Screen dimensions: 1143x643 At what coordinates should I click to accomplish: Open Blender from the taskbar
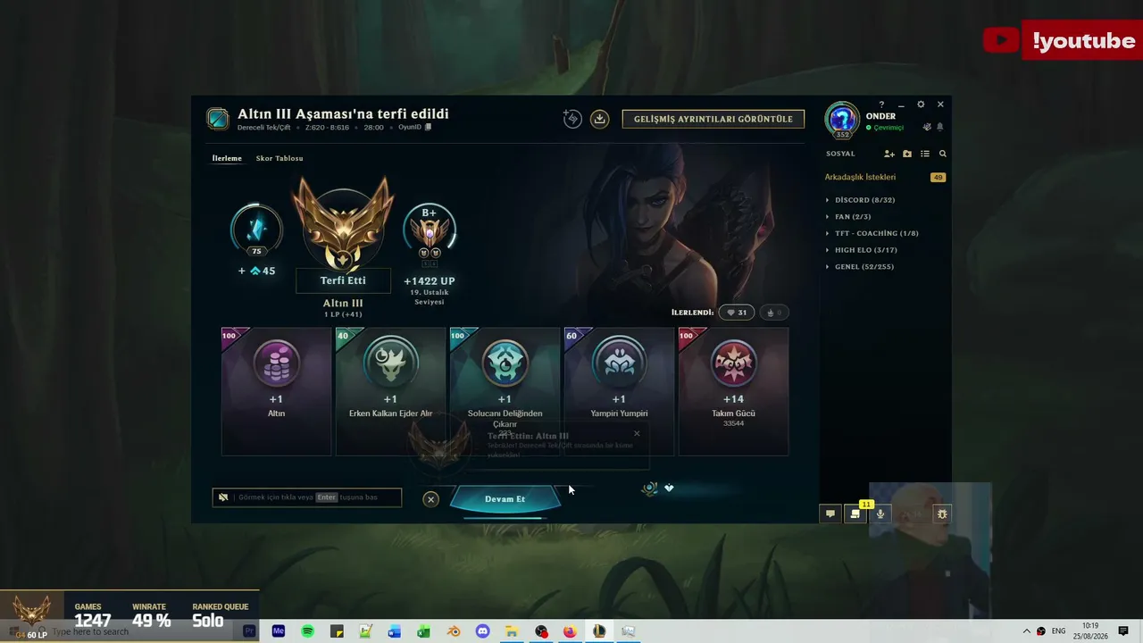454,631
